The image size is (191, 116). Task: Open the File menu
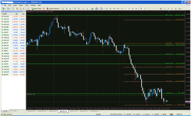coord(5,6)
